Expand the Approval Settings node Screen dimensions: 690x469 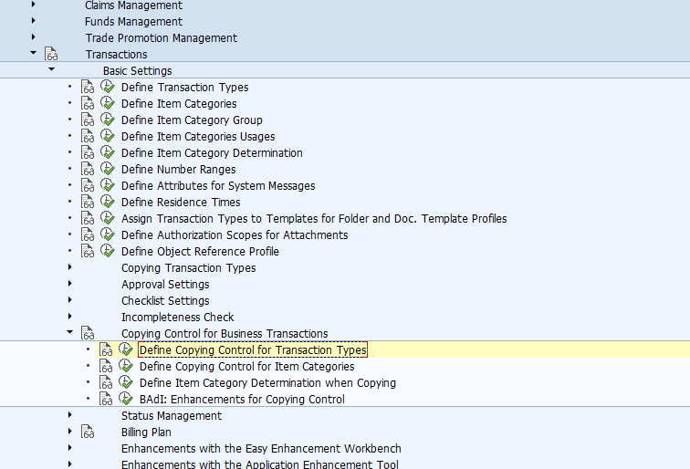tap(69, 284)
